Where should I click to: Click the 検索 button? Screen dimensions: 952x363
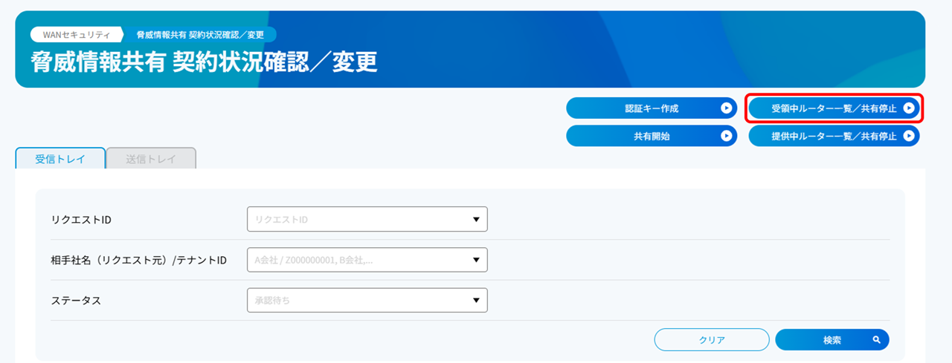click(832, 339)
